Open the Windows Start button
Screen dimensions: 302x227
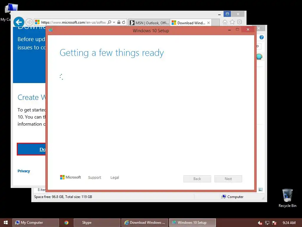pos(6,222)
